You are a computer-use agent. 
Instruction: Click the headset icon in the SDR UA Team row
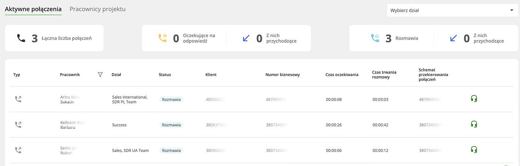[474, 150]
